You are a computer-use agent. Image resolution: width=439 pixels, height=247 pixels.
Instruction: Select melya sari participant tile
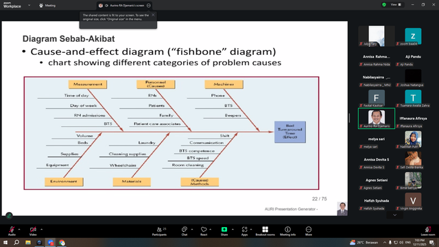pyautogui.click(x=377, y=139)
